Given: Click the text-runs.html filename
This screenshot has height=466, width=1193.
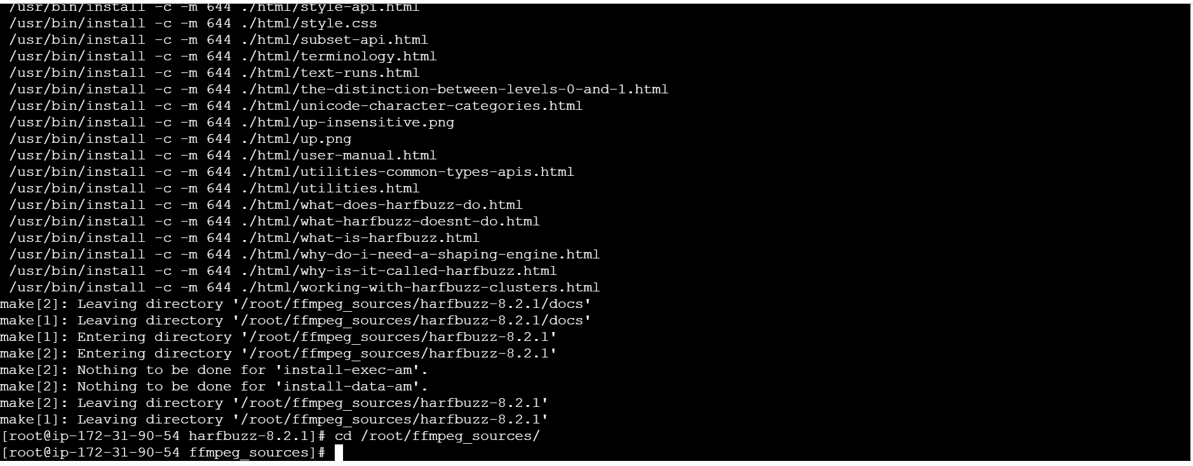Looking at the screenshot, I should click(x=360, y=73).
